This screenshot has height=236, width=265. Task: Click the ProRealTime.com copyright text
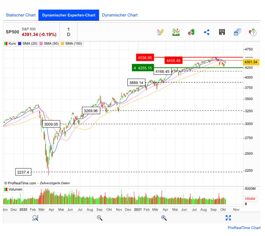pos(20,183)
